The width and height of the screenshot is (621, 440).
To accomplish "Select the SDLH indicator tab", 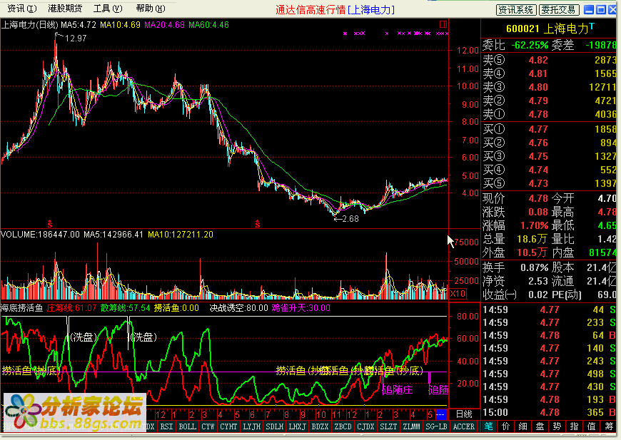I will click(x=275, y=426).
